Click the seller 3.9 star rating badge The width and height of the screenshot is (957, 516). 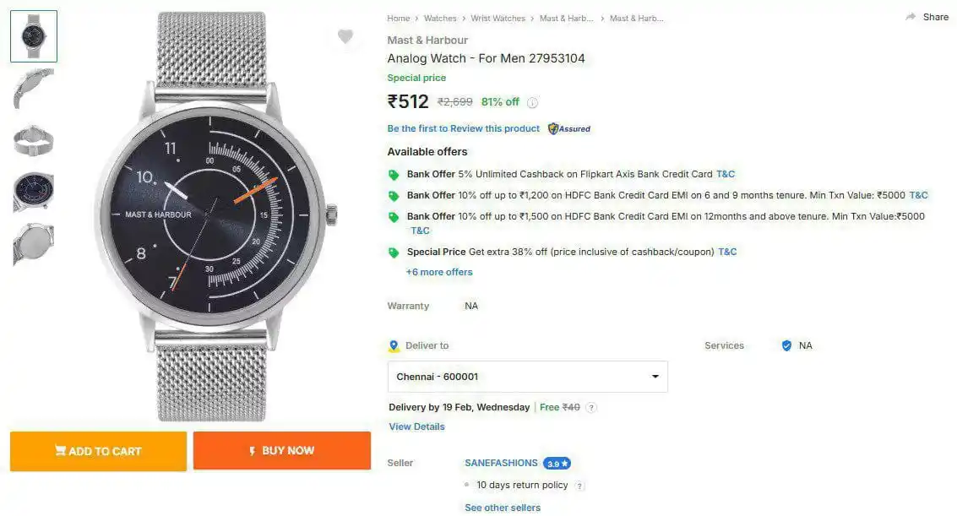click(x=557, y=464)
